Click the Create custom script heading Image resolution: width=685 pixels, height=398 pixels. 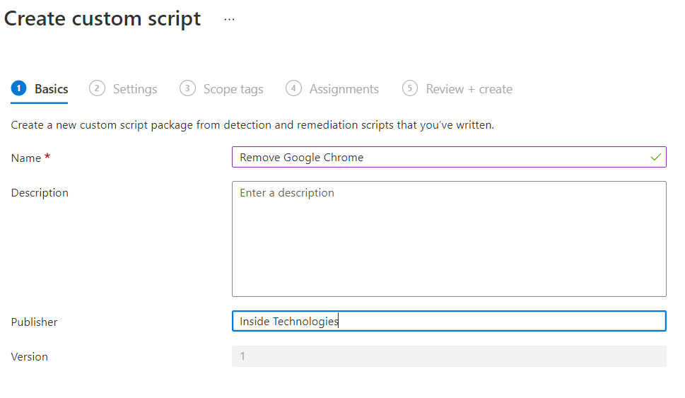point(103,19)
